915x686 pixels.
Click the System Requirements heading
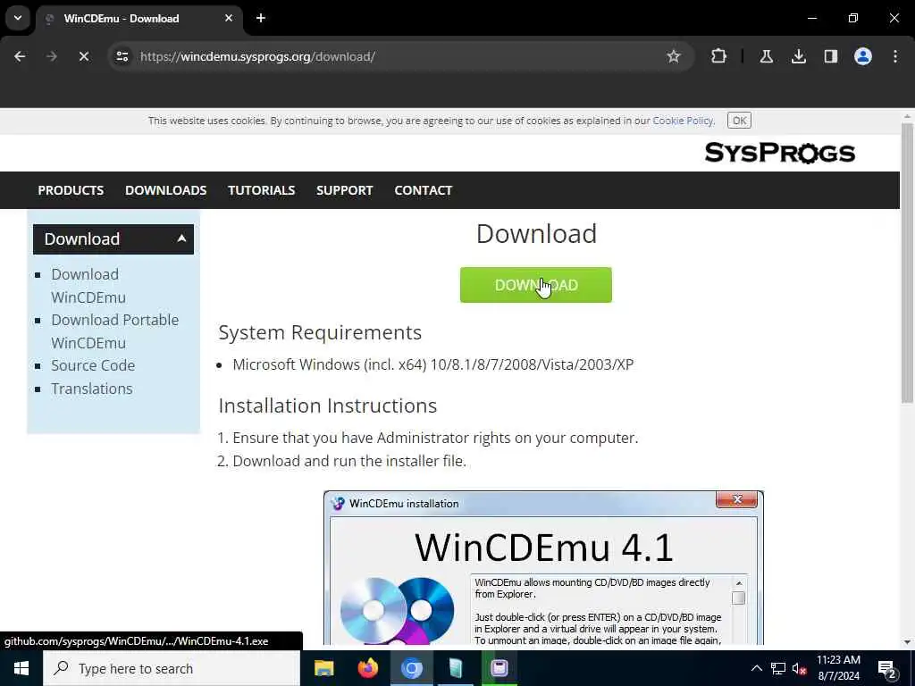(320, 332)
